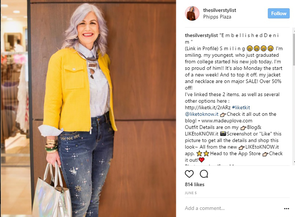Open the Phipps Plaza location link
Viewport: 295px width, 217px height.
tap(217, 17)
